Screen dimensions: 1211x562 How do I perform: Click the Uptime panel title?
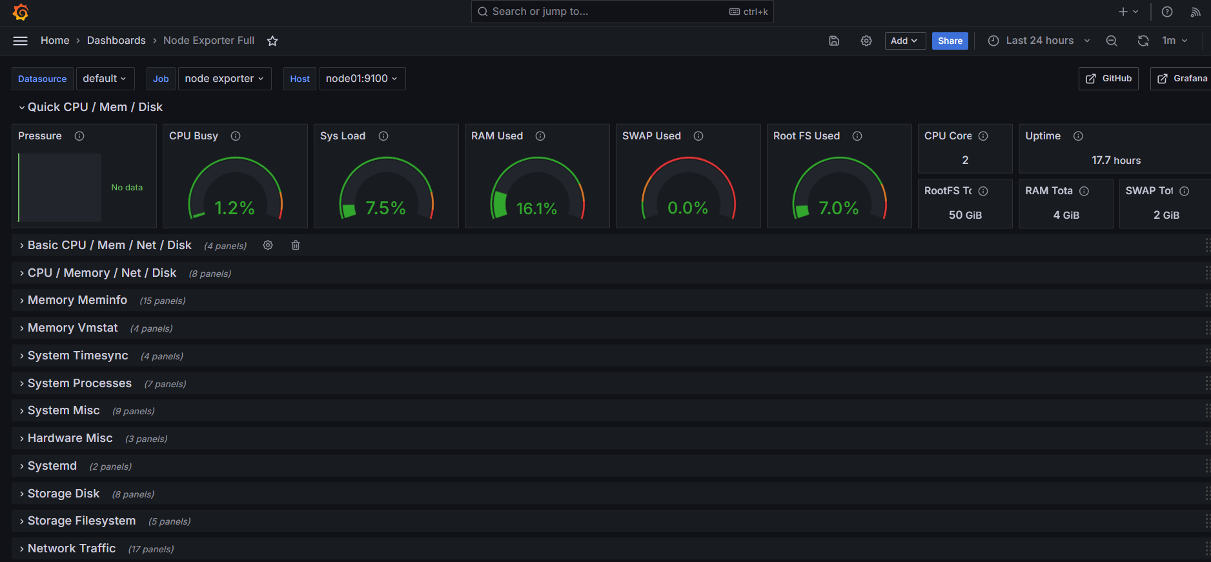click(1043, 136)
